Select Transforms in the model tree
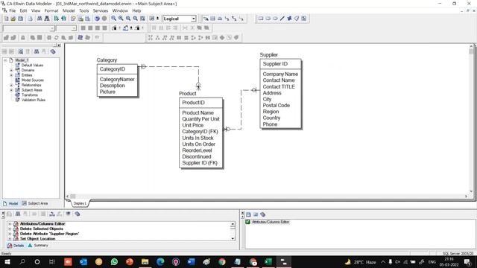The width and height of the screenshot is (477, 268). click(30, 95)
